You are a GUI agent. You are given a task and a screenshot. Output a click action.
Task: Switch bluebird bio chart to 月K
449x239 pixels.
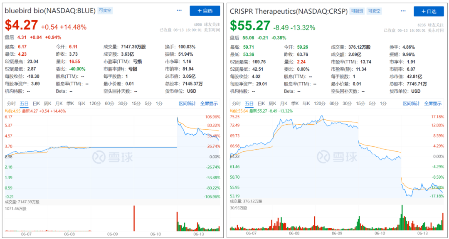pyautogui.click(x=59, y=103)
